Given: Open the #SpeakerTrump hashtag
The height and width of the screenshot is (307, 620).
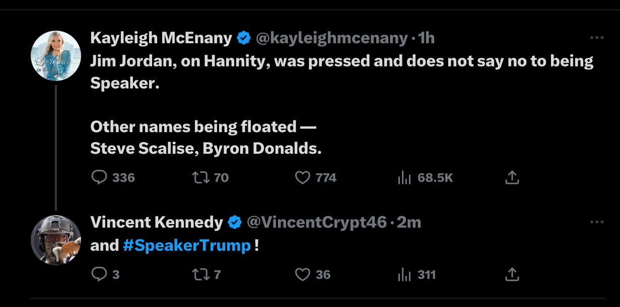Looking at the screenshot, I should coord(186,246).
